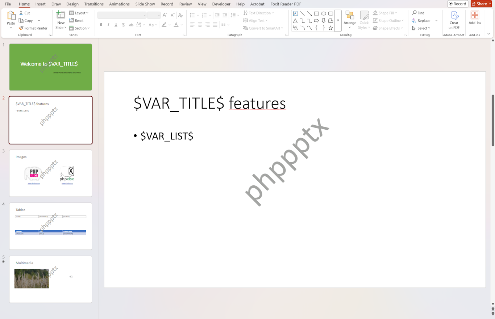Image resolution: width=495 pixels, height=319 pixels.
Task: Select the Text Box shape tool
Action: click(x=295, y=13)
